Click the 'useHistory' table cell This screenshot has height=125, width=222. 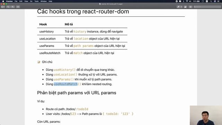click(46, 32)
